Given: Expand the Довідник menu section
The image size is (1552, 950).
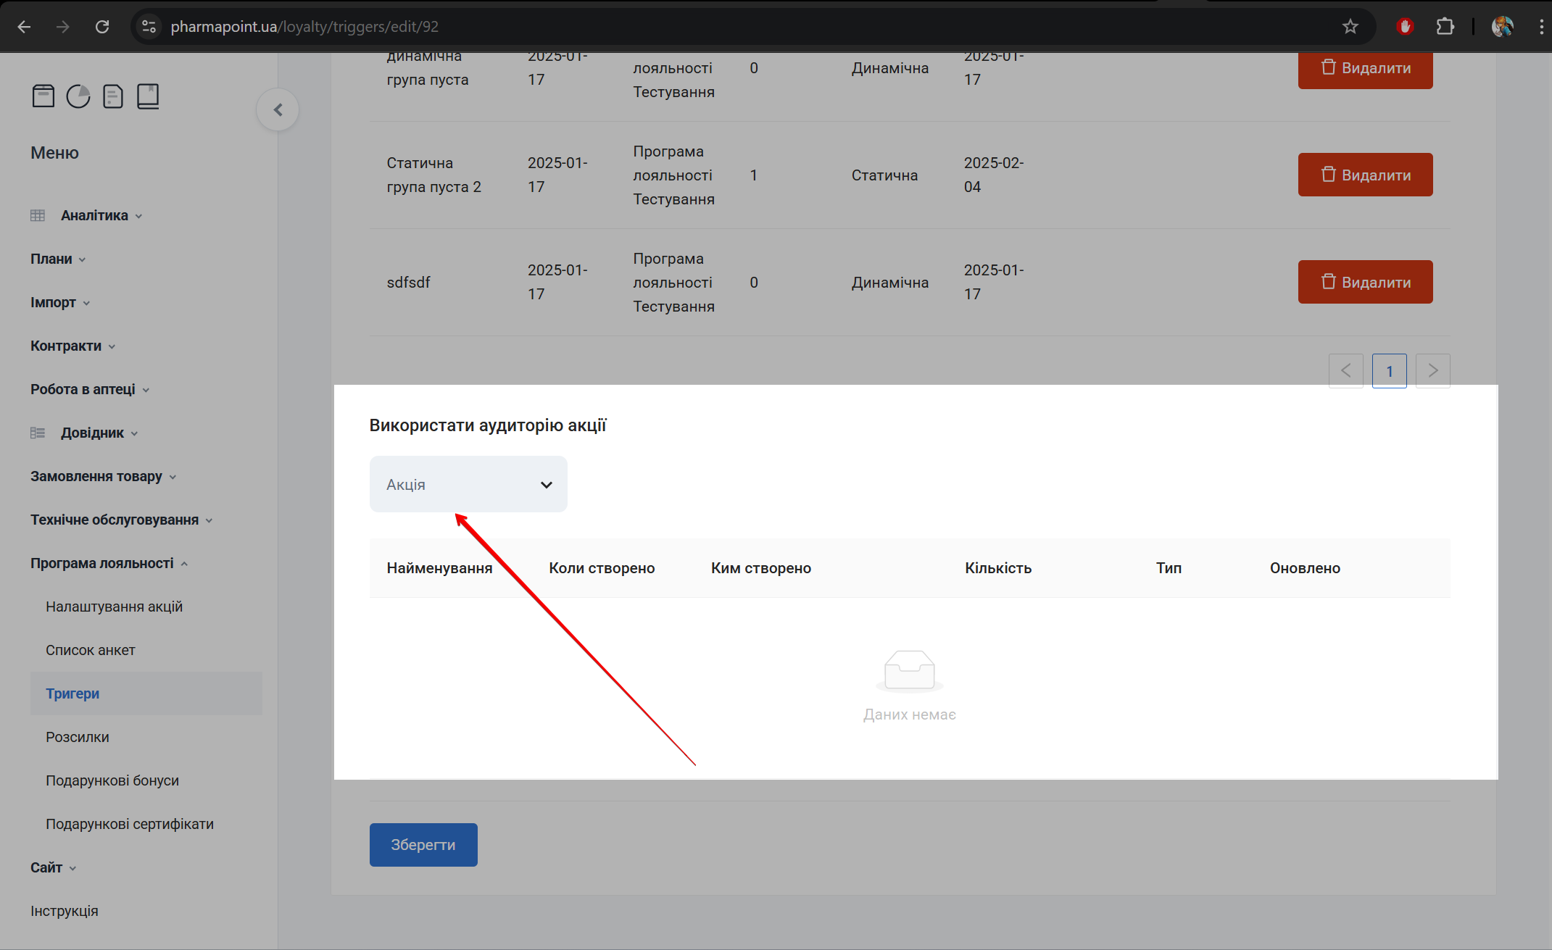Looking at the screenshot, I should [92, 433].
